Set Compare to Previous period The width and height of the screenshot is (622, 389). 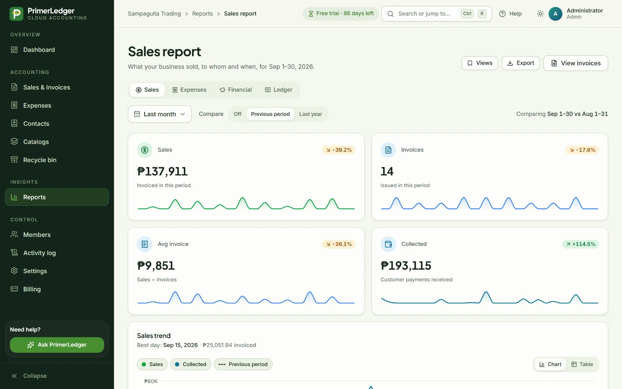click(270, 114)
